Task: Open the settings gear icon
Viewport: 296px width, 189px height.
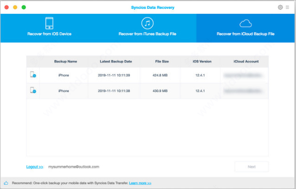Action: click(280, 7)
